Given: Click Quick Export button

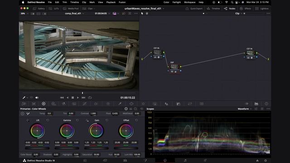Looking at the screenshot, I should pos(194,9).
